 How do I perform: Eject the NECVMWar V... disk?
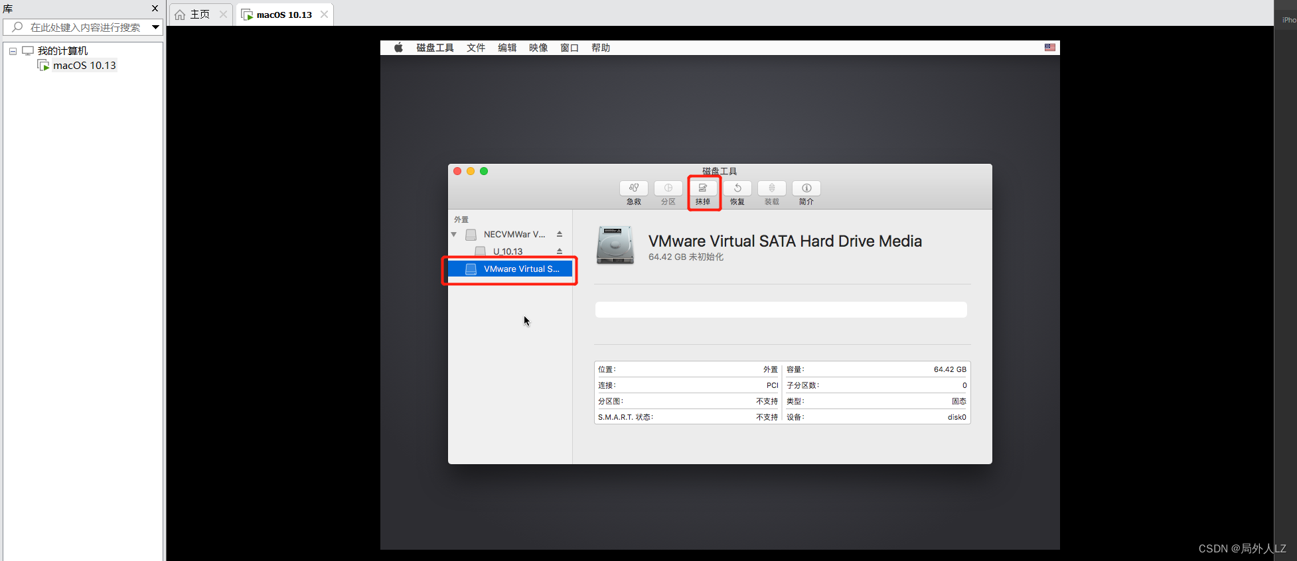pos(560,234)
